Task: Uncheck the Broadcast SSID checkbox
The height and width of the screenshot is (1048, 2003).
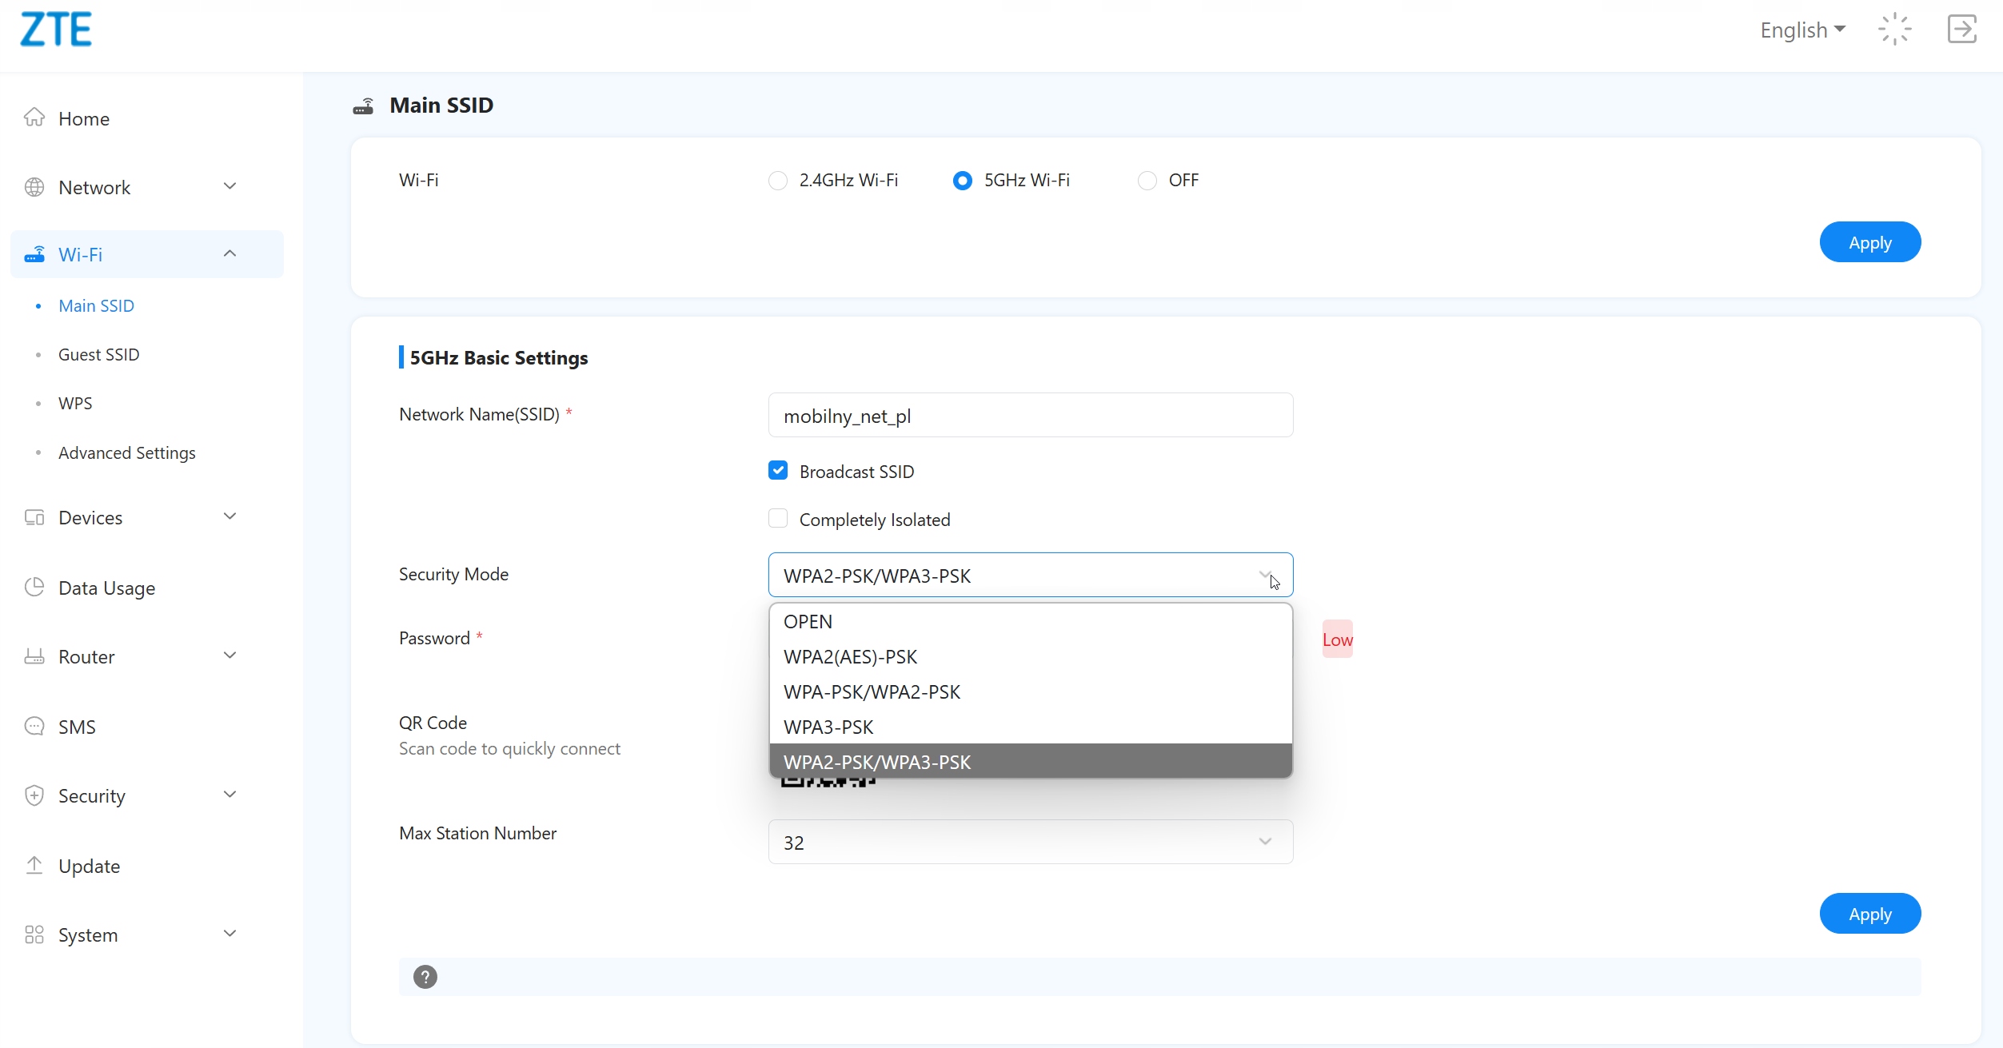Action: (777, 471)
